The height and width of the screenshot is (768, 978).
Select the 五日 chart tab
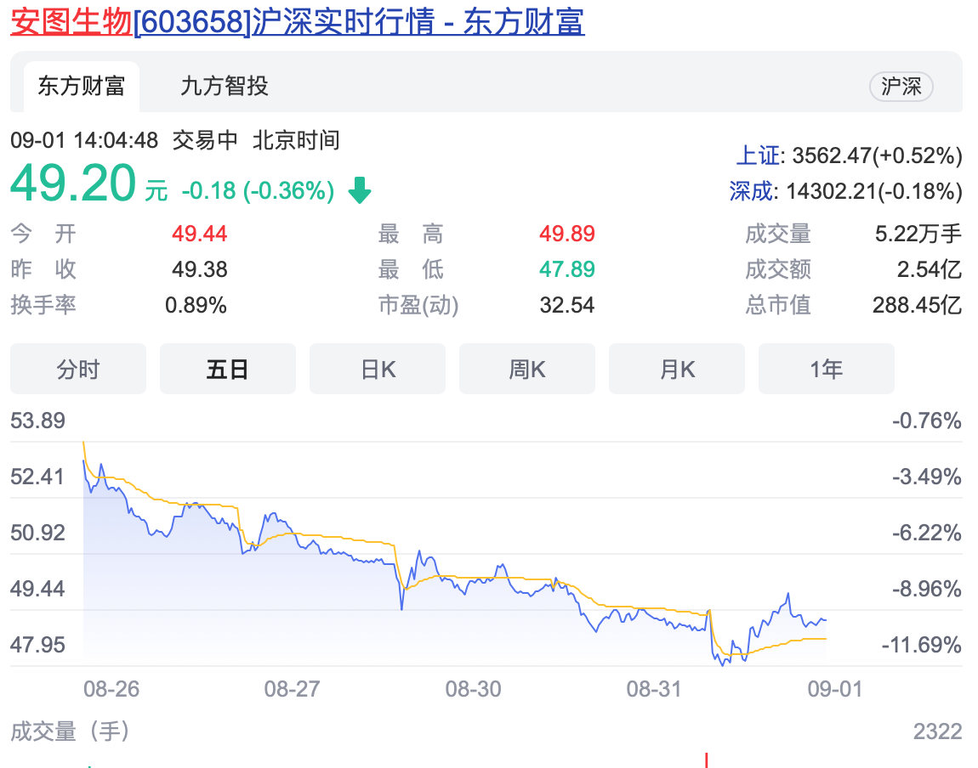tap(228, 369)
